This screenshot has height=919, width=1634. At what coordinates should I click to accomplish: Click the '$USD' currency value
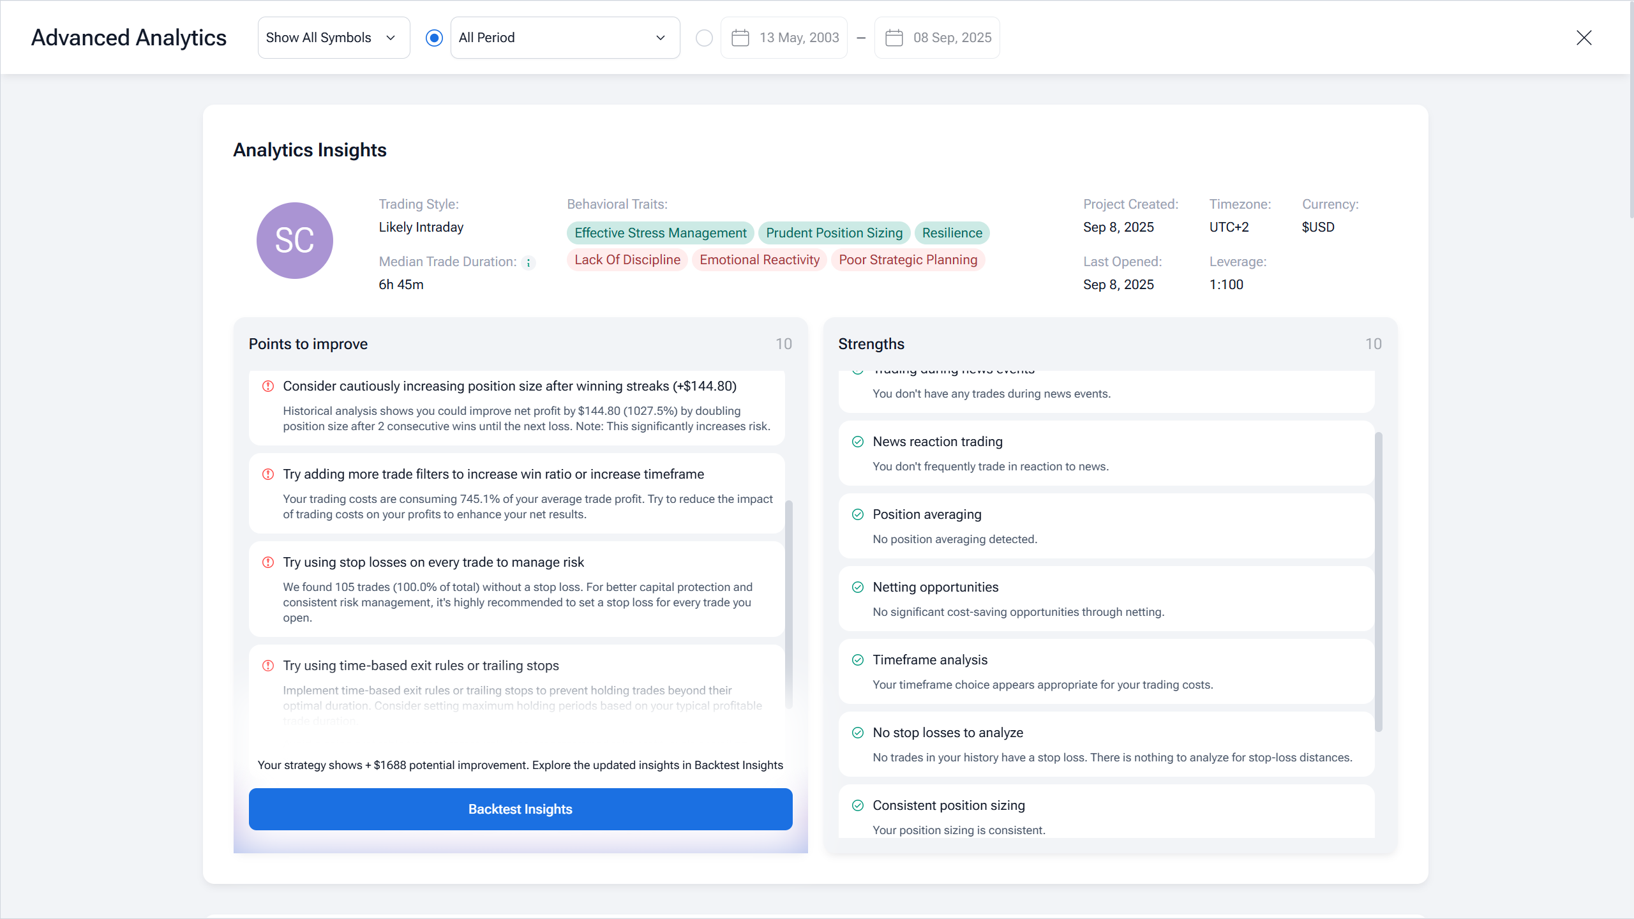tap(1318, 227)
